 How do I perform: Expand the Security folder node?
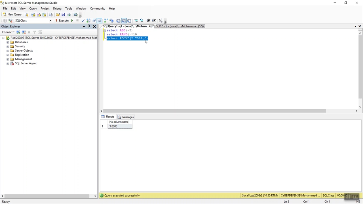coord(8,46)
